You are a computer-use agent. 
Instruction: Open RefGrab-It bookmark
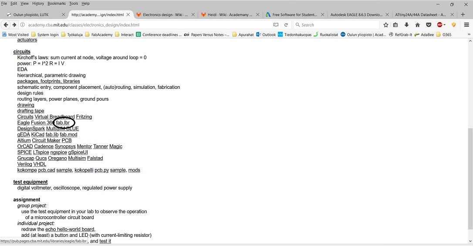click(400, 35)
